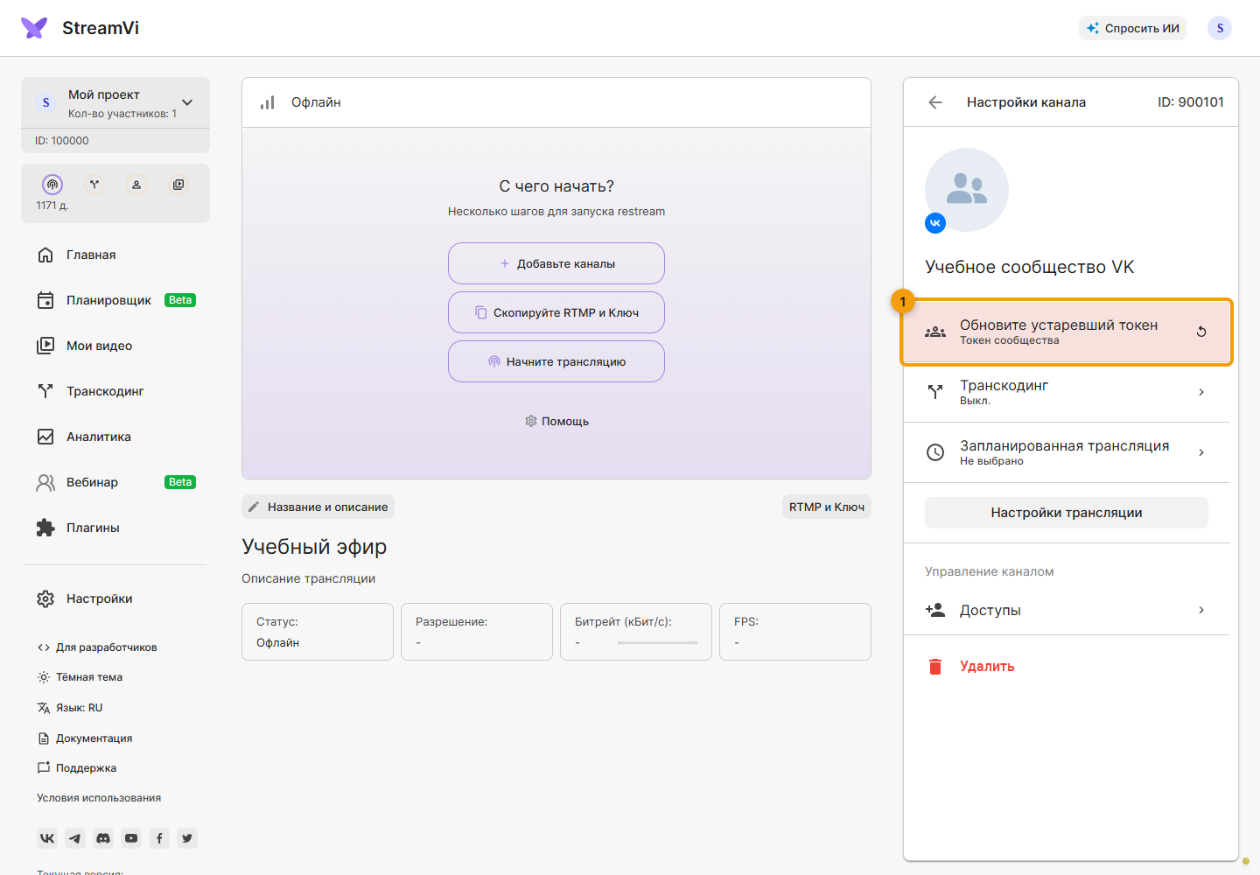Change the Язык: RU language setting

[x=70, y=708]
